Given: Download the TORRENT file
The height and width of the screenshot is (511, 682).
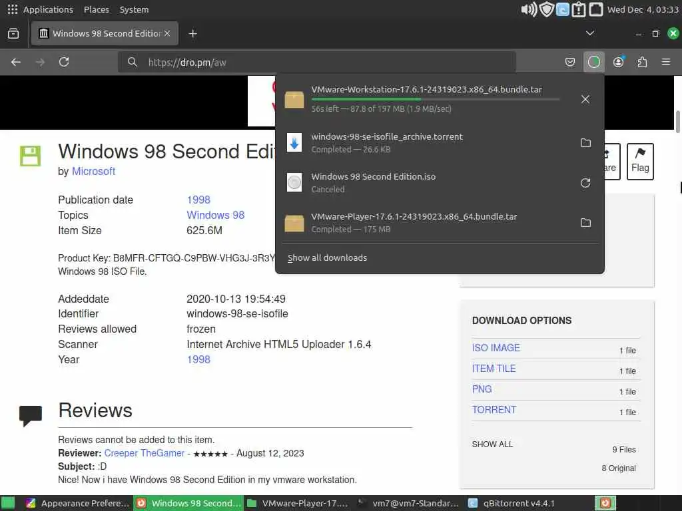Looking at the screenshot, I should coord(494,410).
